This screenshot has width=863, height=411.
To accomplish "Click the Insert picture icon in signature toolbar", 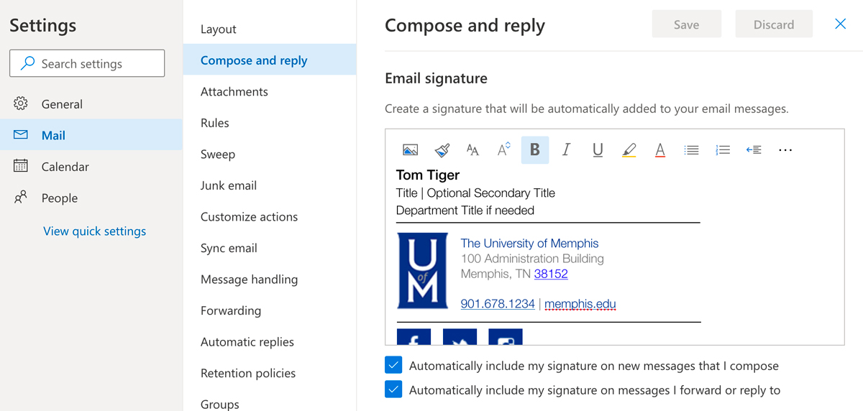I will click(411, 150).
